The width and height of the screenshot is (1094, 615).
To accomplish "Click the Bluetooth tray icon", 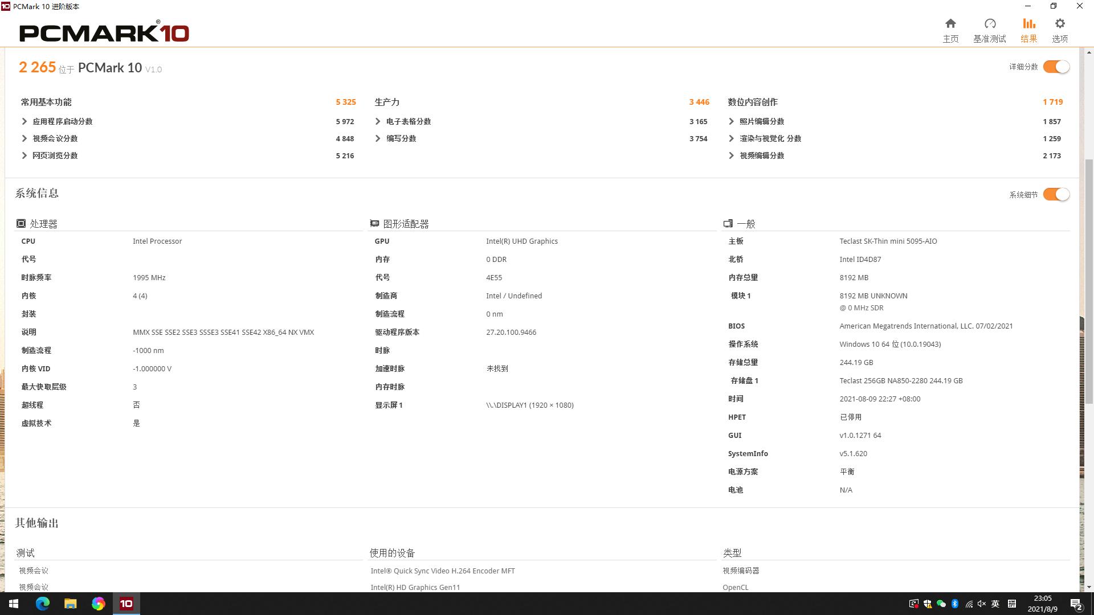I will point(955,604).
